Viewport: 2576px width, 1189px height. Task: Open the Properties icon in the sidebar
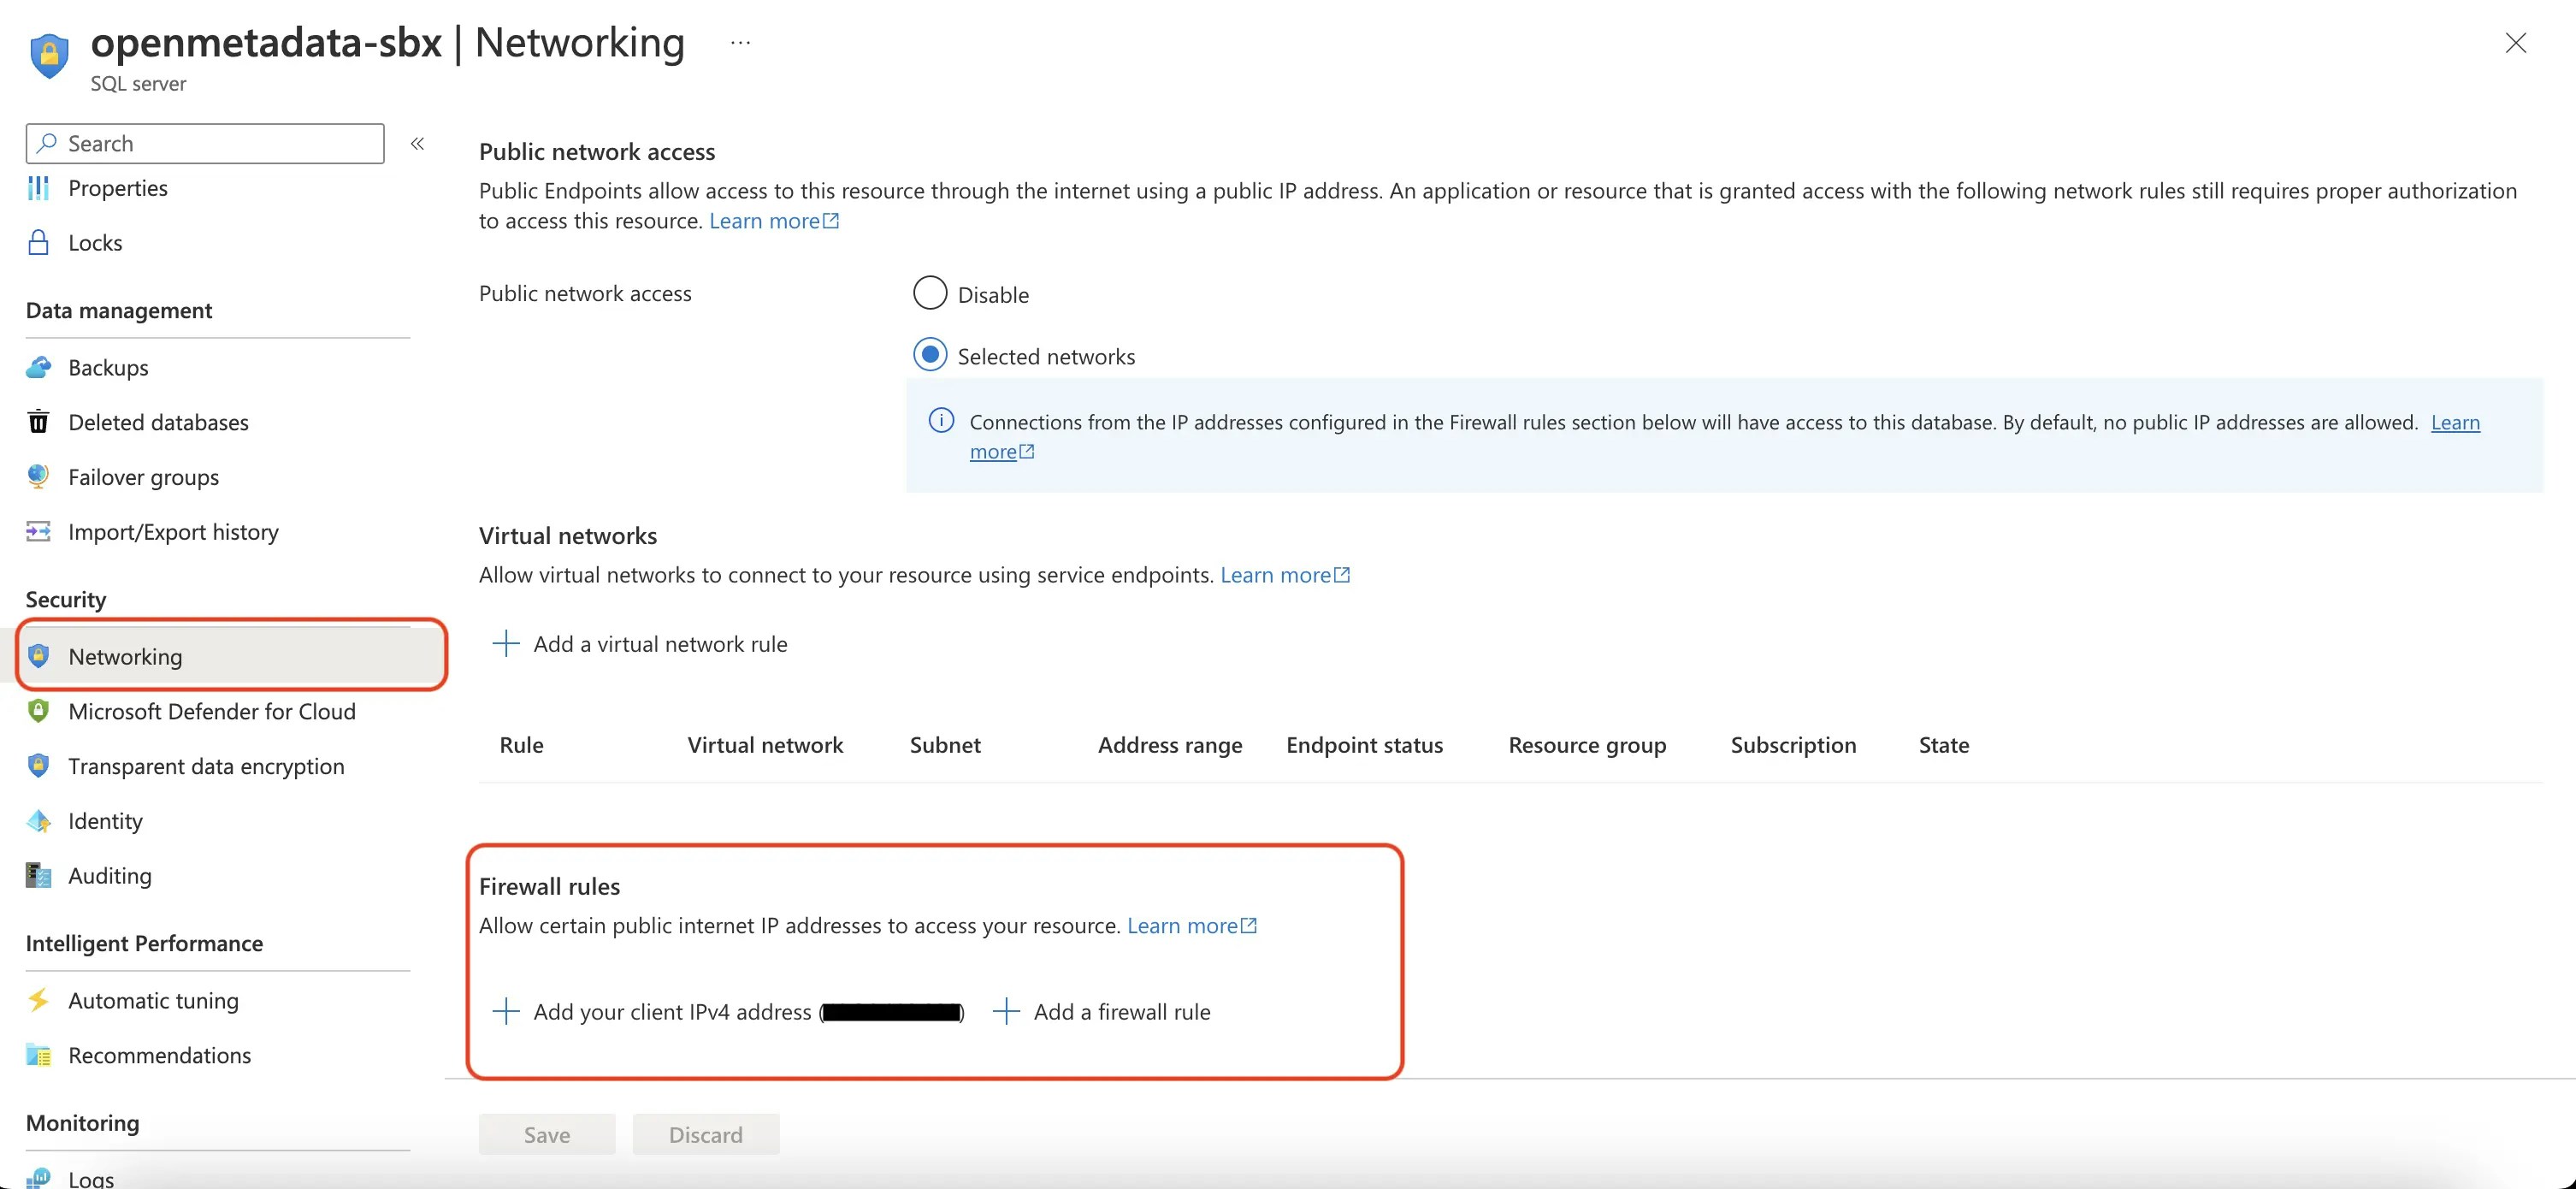click(x=38, y=188)
